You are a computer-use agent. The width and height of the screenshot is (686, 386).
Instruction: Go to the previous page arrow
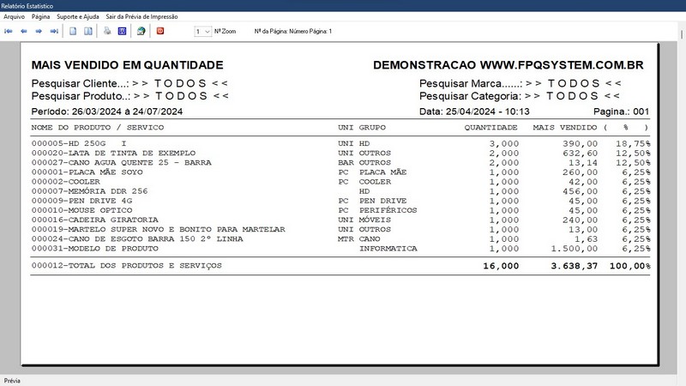24,31
